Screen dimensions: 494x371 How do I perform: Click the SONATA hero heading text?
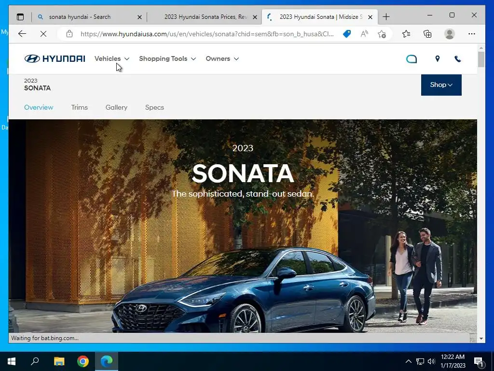(243, 173)
